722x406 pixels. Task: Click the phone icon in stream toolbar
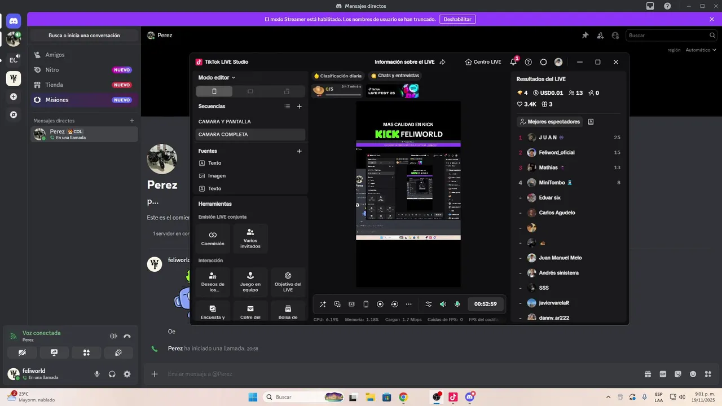click(366, 304)
